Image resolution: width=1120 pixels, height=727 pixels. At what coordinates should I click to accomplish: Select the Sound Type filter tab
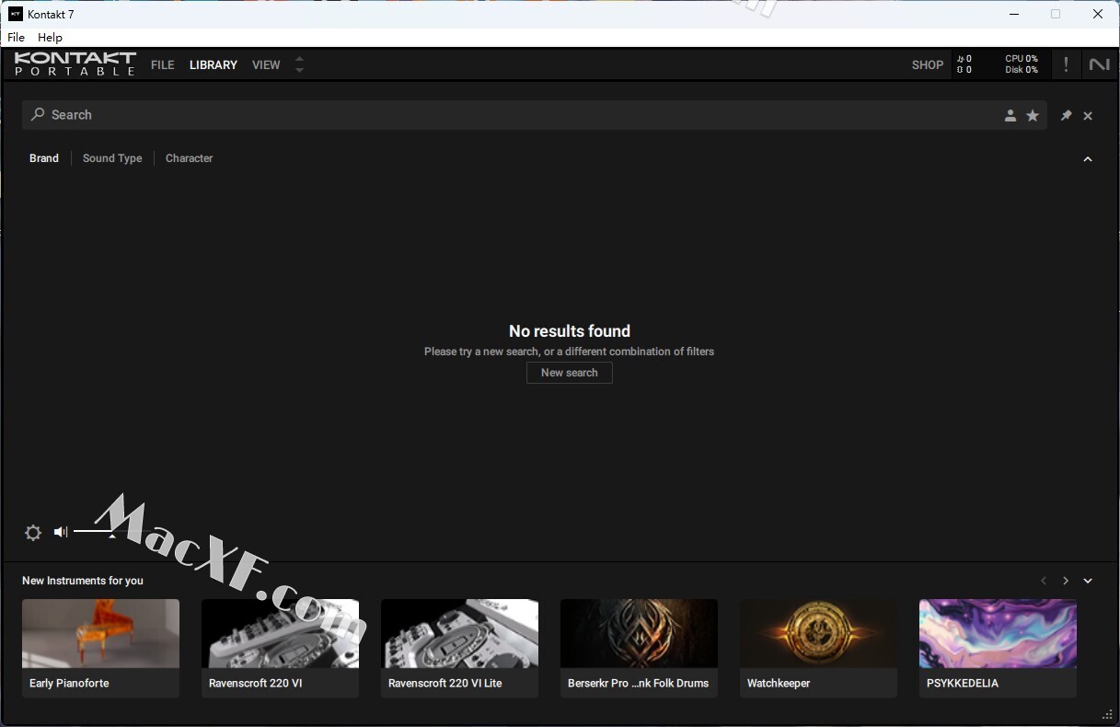tap(112, 158)
